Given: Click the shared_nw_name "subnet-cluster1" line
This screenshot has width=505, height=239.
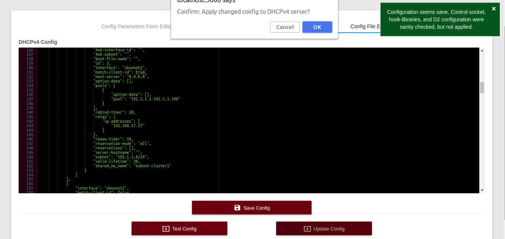Looking at the screenshot, I should coord(132,166).
